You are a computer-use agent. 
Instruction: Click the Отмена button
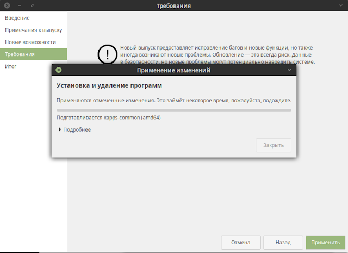click(241, 242)
